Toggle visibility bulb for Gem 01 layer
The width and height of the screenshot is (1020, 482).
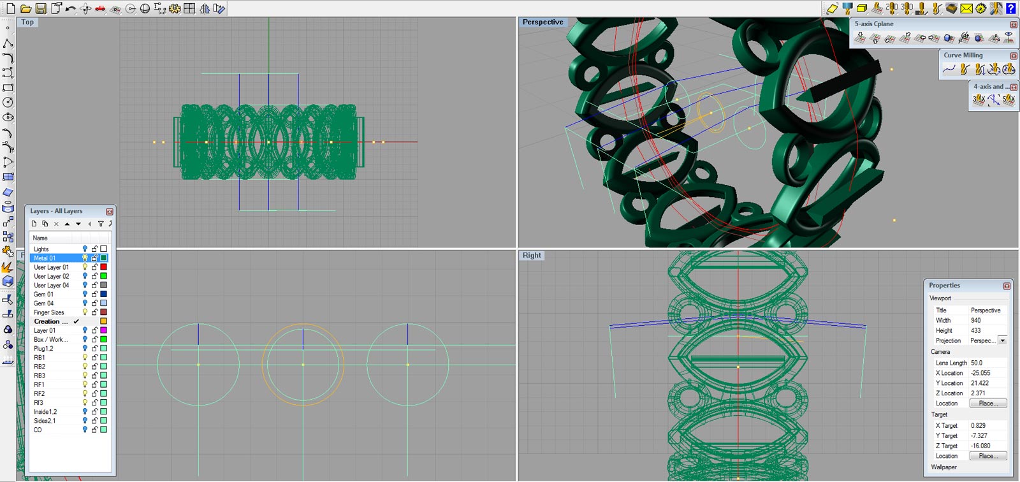point(85,294)
